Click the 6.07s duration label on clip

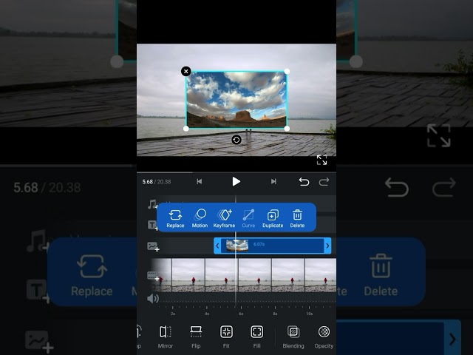259,244
